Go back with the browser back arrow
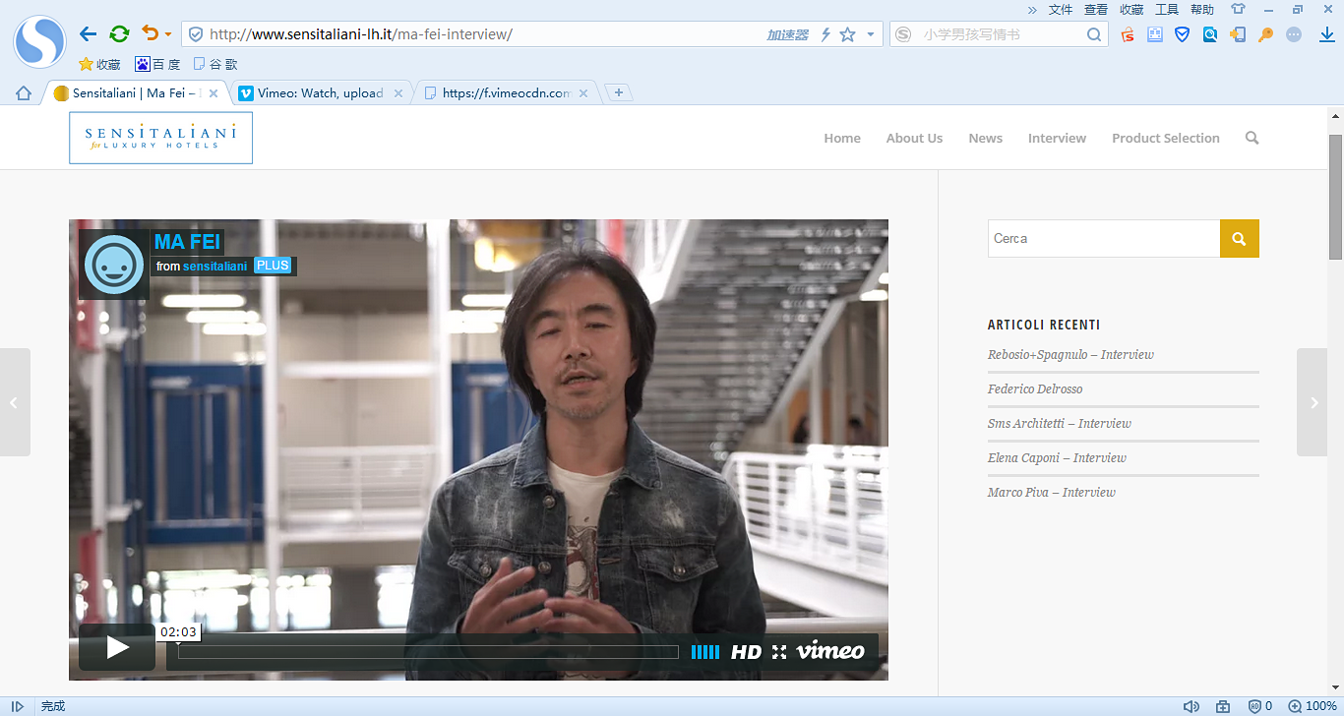 point(88,34)
